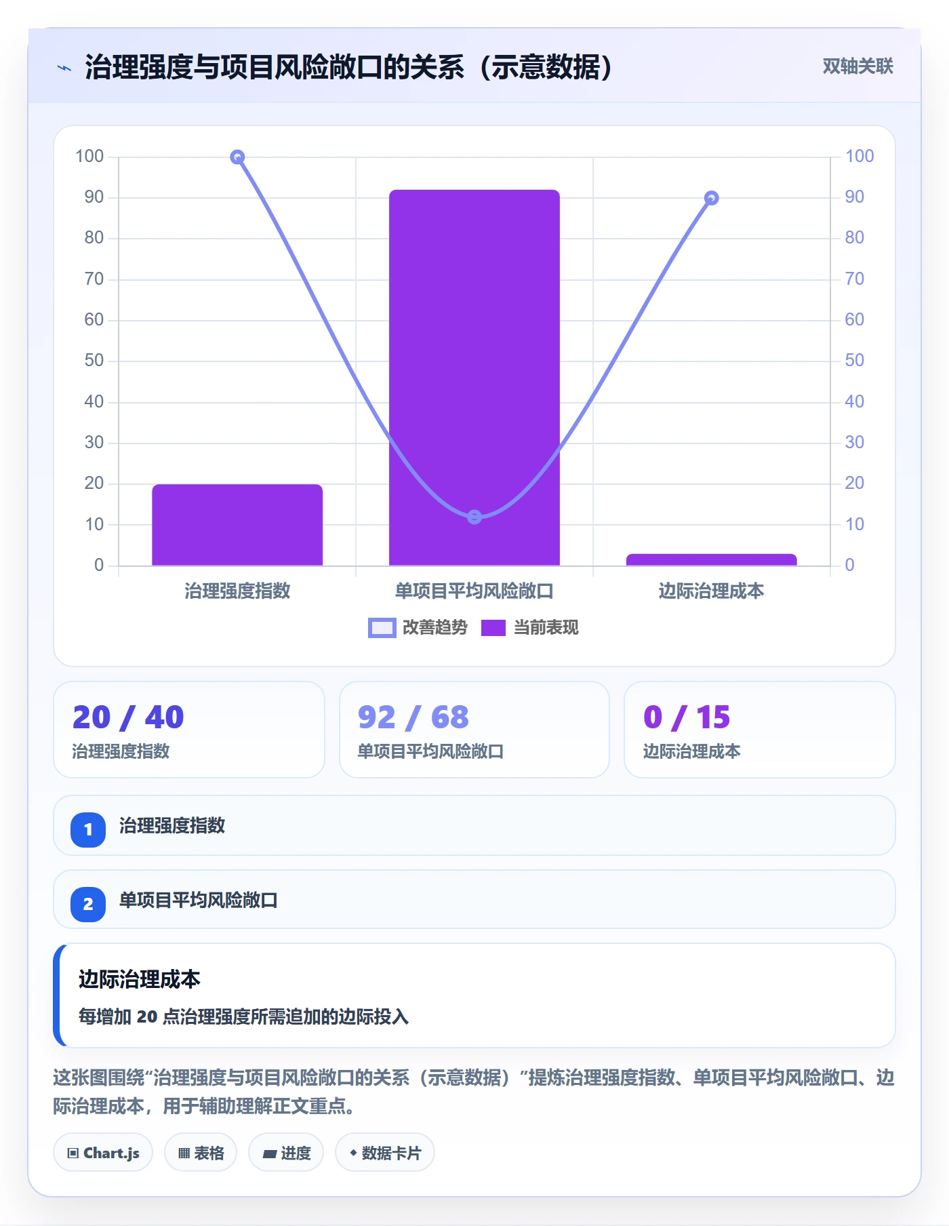Click the number 2 badge icon
Viewport: 949px width, 1226px height.
click(88, 904)
